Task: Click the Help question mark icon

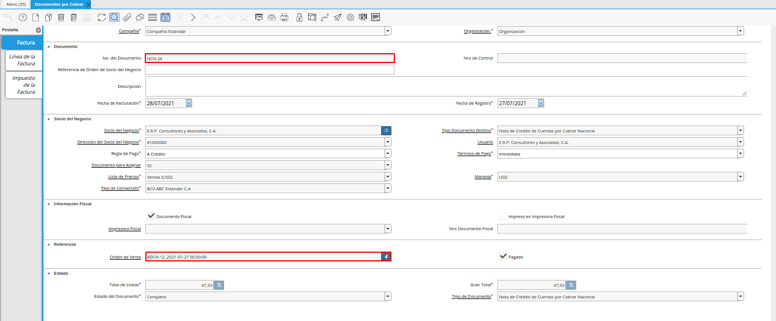Action: coord(23,17)
